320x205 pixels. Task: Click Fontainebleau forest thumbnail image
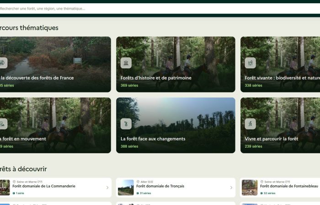pos(250,188)
